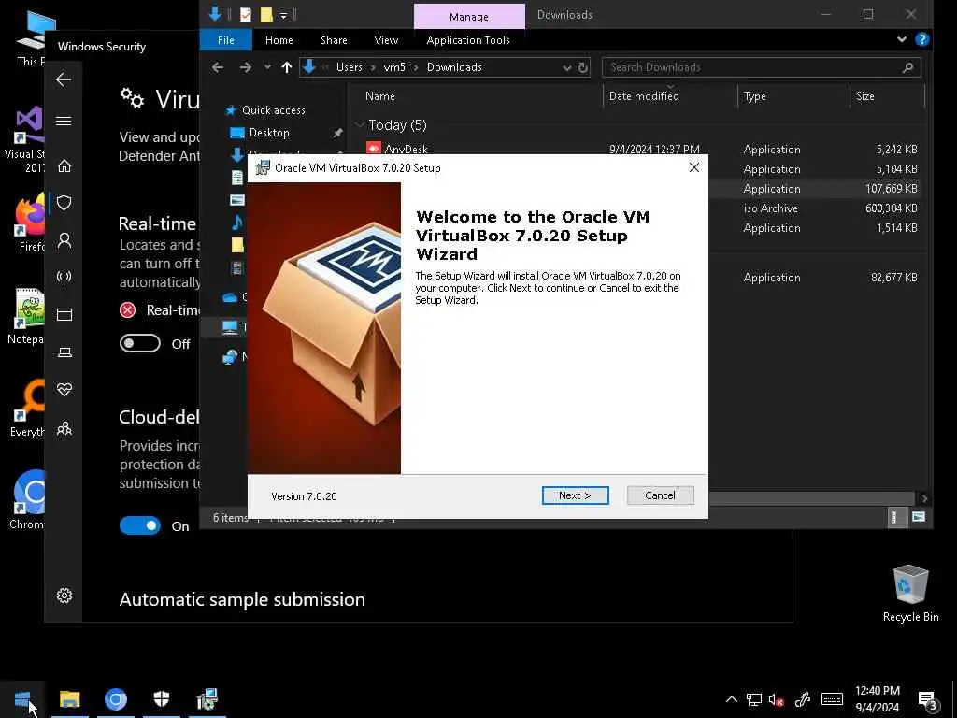Select the Manage contextual tab

[x=469, y=17]
